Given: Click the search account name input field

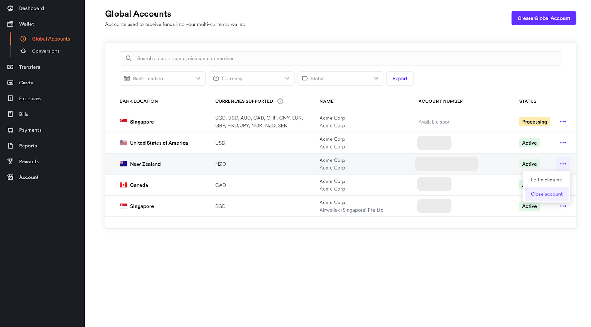Looking at the screenshot, I should [x=340, y=59].
